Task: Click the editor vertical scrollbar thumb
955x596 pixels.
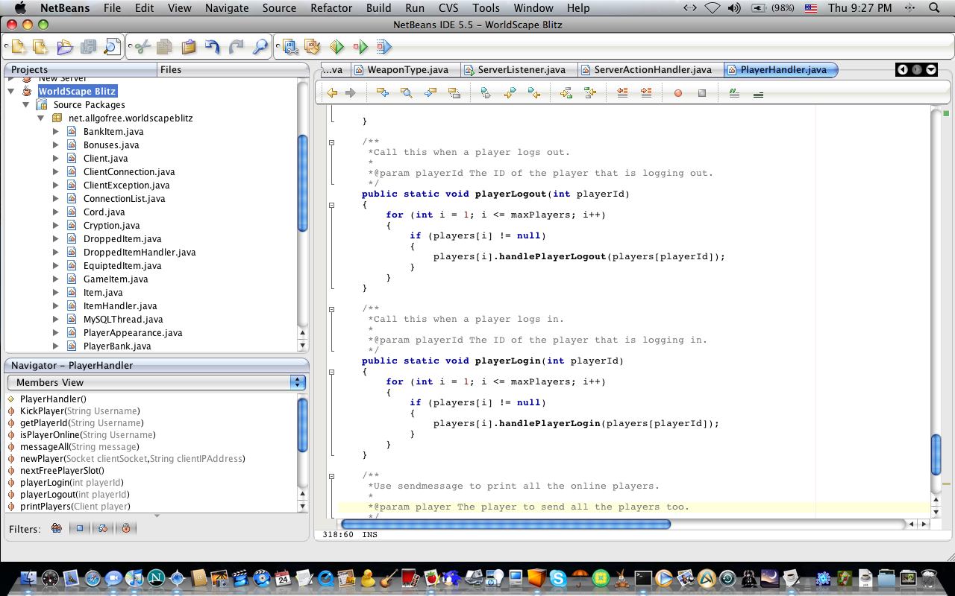Action: click(936, 454)
